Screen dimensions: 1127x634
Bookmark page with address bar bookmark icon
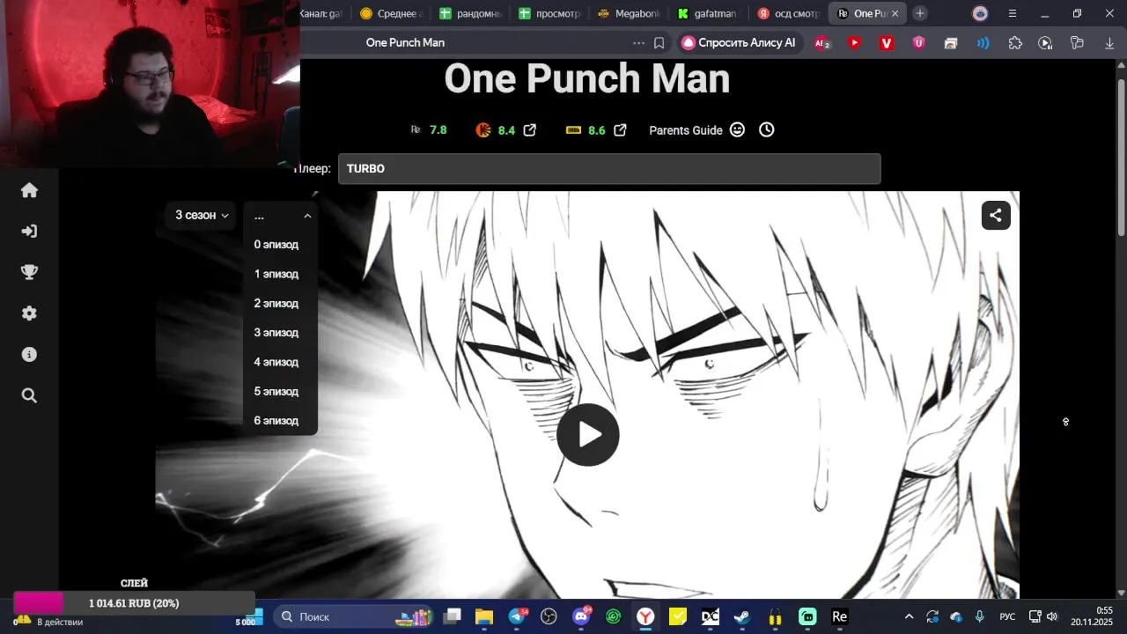[x=659, y=42]
